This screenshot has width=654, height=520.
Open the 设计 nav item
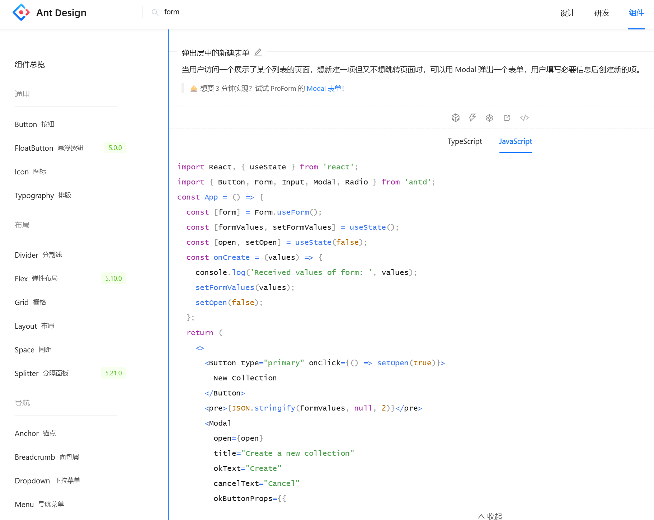567,13
